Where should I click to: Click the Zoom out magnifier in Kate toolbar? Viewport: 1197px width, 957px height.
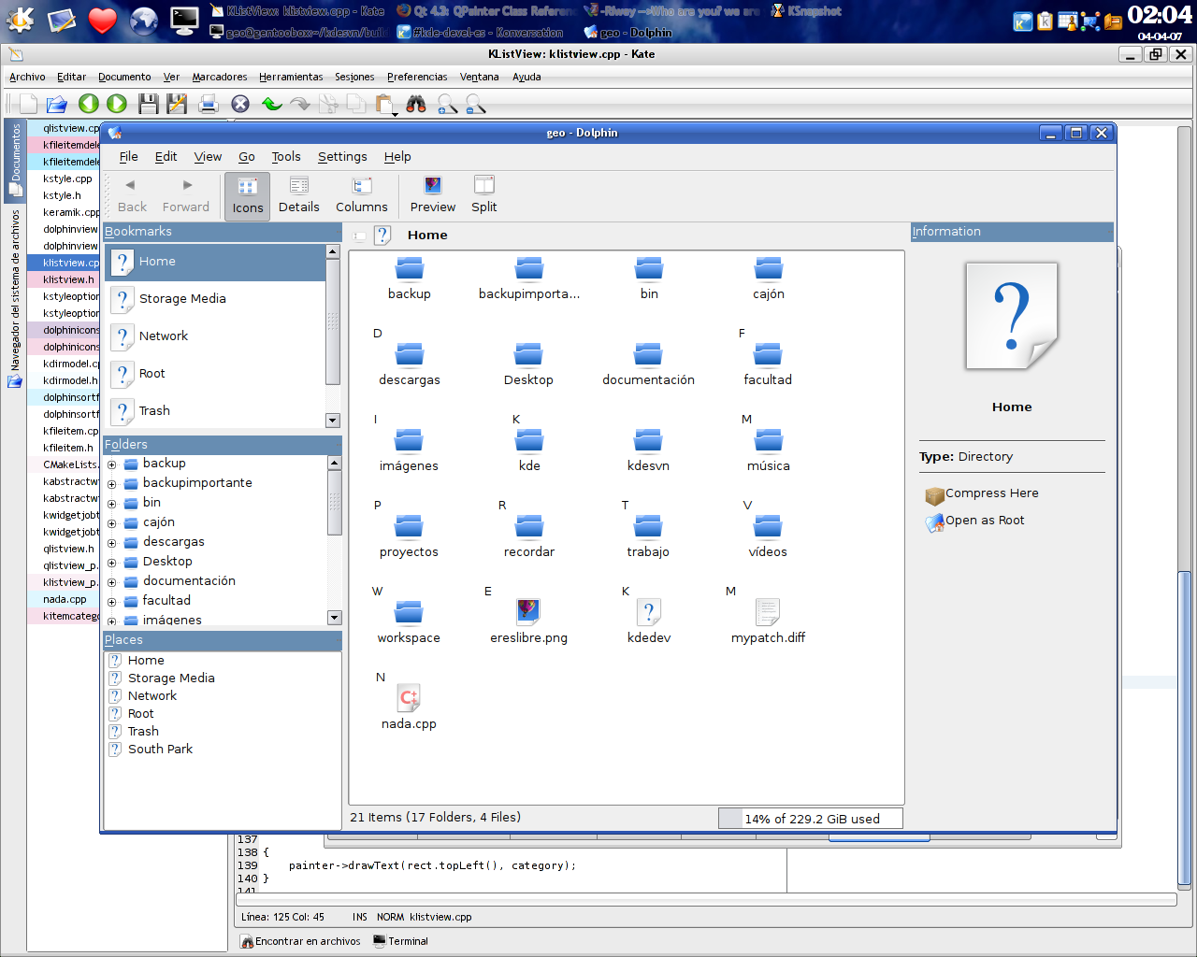475,104
